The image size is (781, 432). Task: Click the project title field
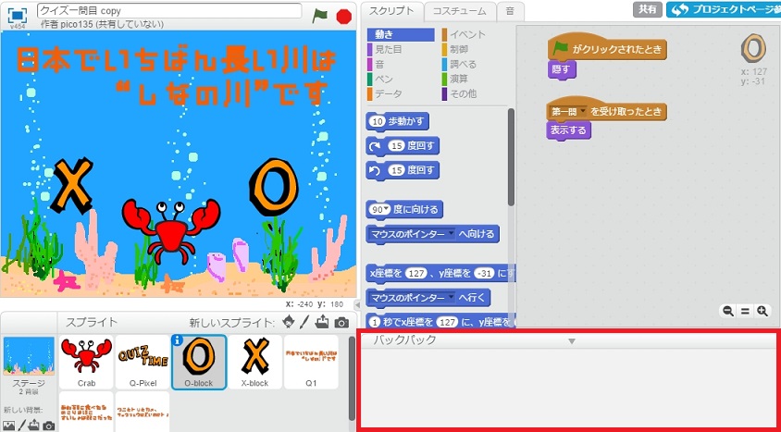coord(169,10)
